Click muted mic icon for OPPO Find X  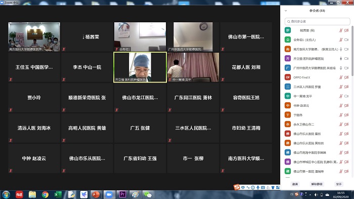coord(341,77)
